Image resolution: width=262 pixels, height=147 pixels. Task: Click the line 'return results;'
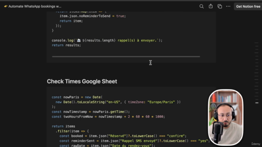click(x=66, y=45)
